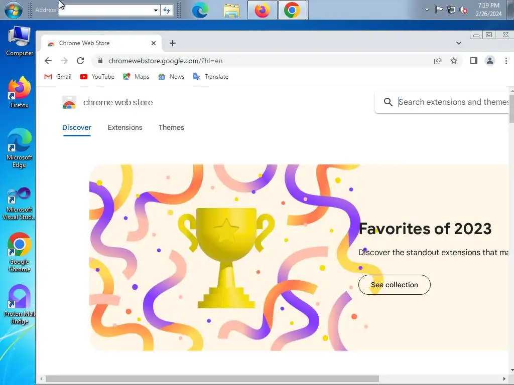Switch to the Themes tab
This screenshot has height=385, width=514.
pos(171,127)
